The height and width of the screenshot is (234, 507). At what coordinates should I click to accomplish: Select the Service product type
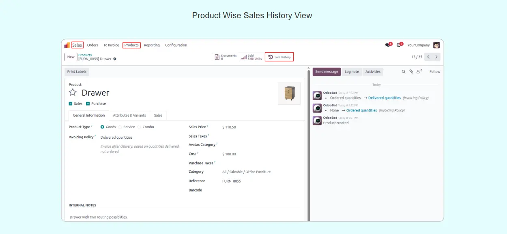120,127
